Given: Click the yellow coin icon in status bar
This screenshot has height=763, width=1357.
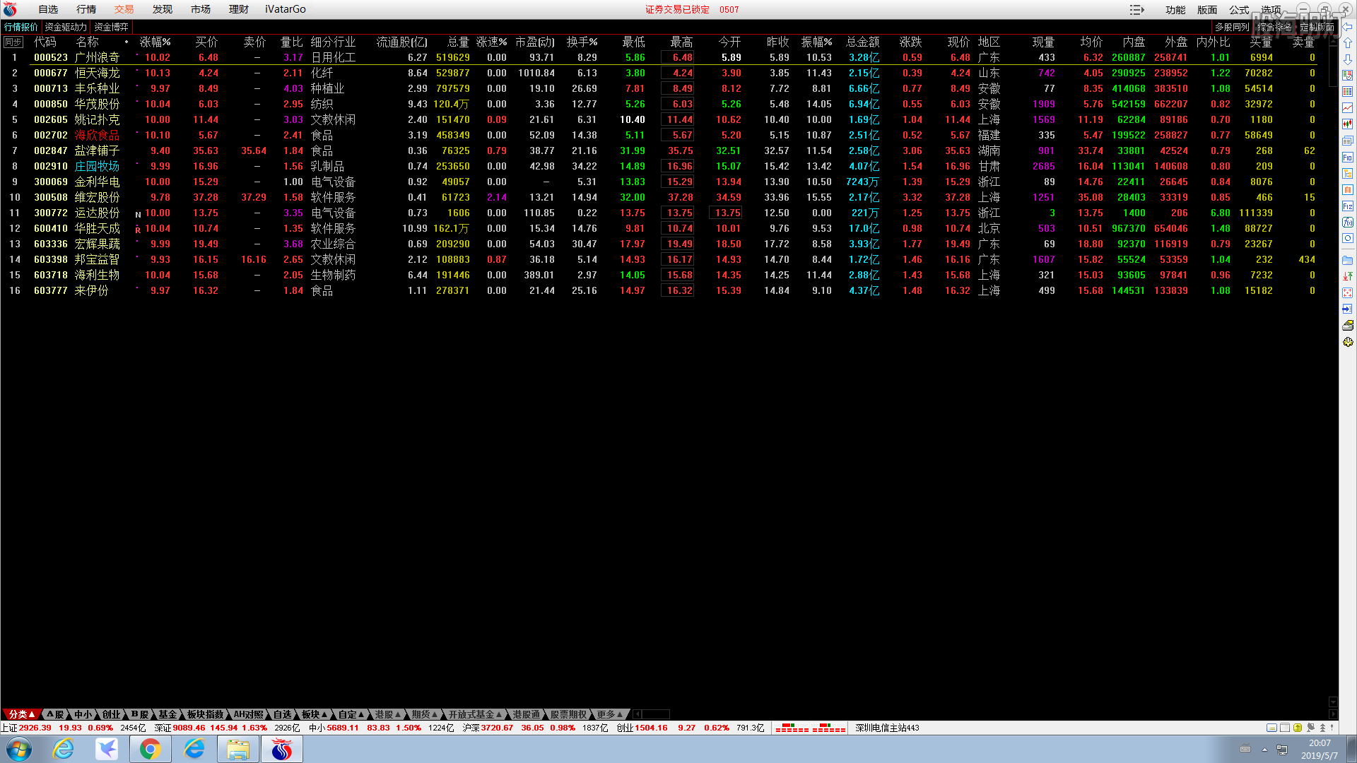Looking at the screenshot, I should pyautogui.click(x=1298, y=728).
